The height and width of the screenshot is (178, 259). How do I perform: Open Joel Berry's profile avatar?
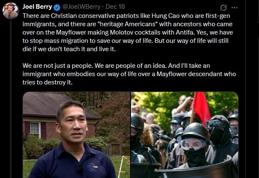[x=11, y=11]
